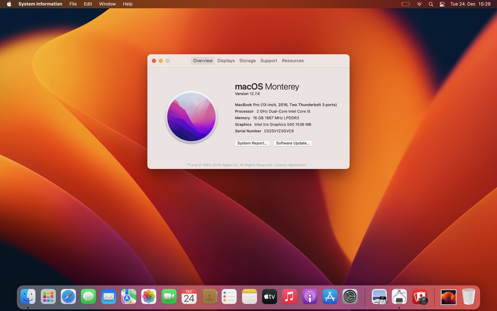
Task: Open the Apple TV app in the Dock
Action: [x=270, y=297]
